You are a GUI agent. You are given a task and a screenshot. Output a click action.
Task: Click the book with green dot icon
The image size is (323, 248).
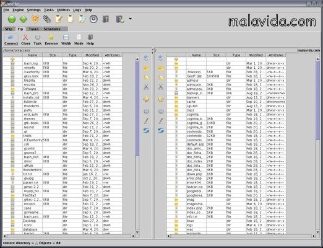120,19
